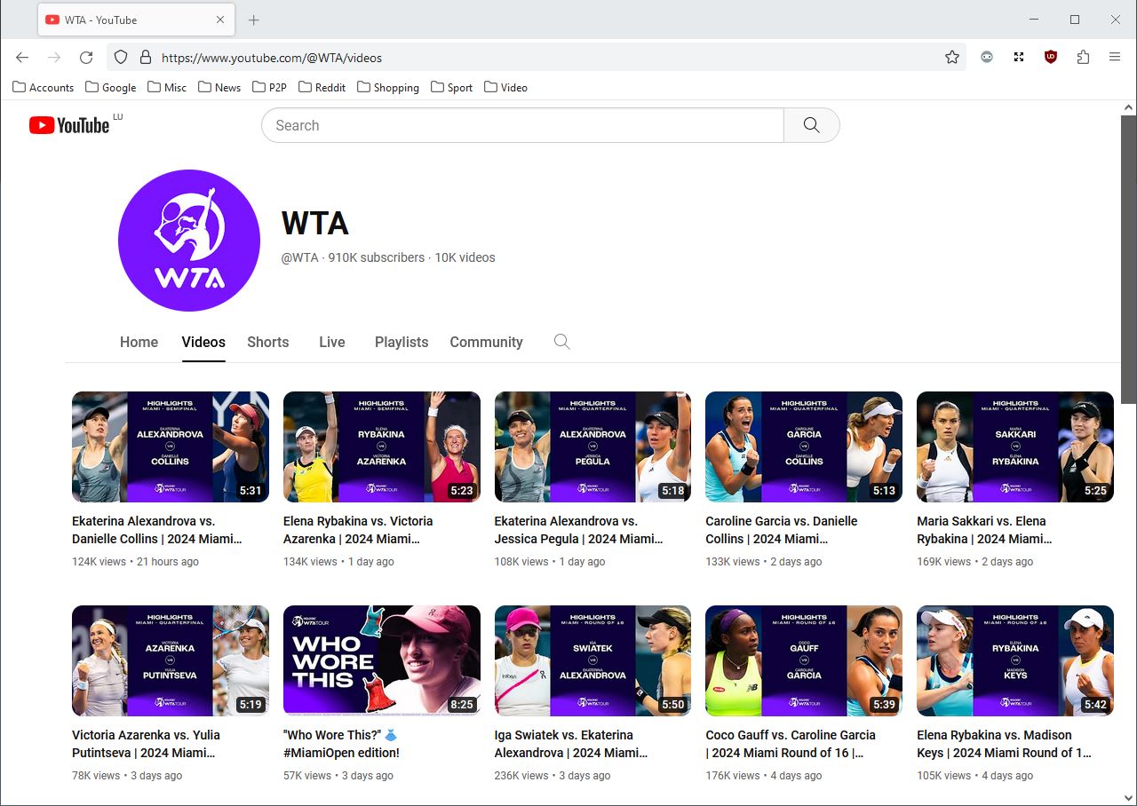Open the Firefox hamburger application menu

pos(1115,58)
